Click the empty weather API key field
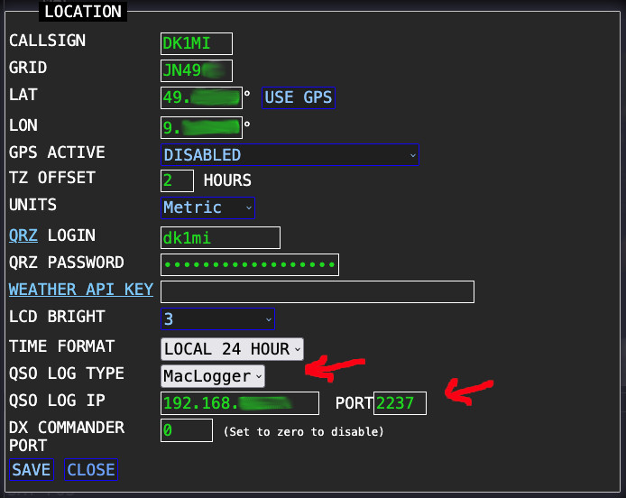 (x=317, y=292)
